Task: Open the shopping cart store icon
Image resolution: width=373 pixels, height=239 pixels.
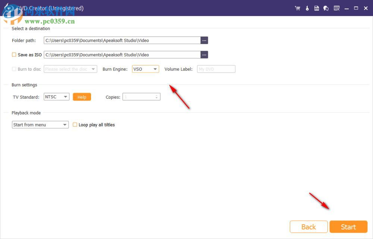Action: (x=297, y=8)
